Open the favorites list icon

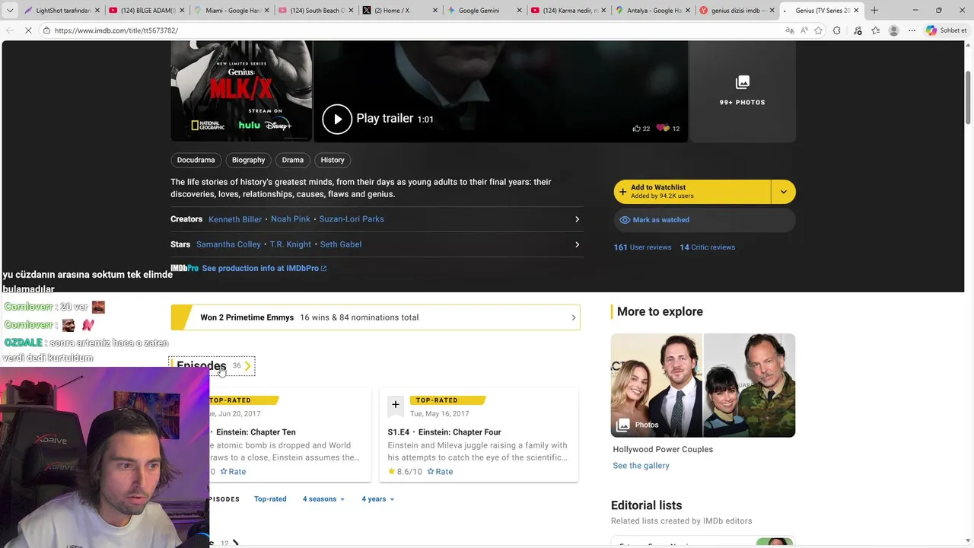pos(876,30)
